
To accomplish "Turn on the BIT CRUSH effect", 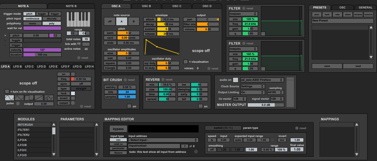I will pos(129,106).
